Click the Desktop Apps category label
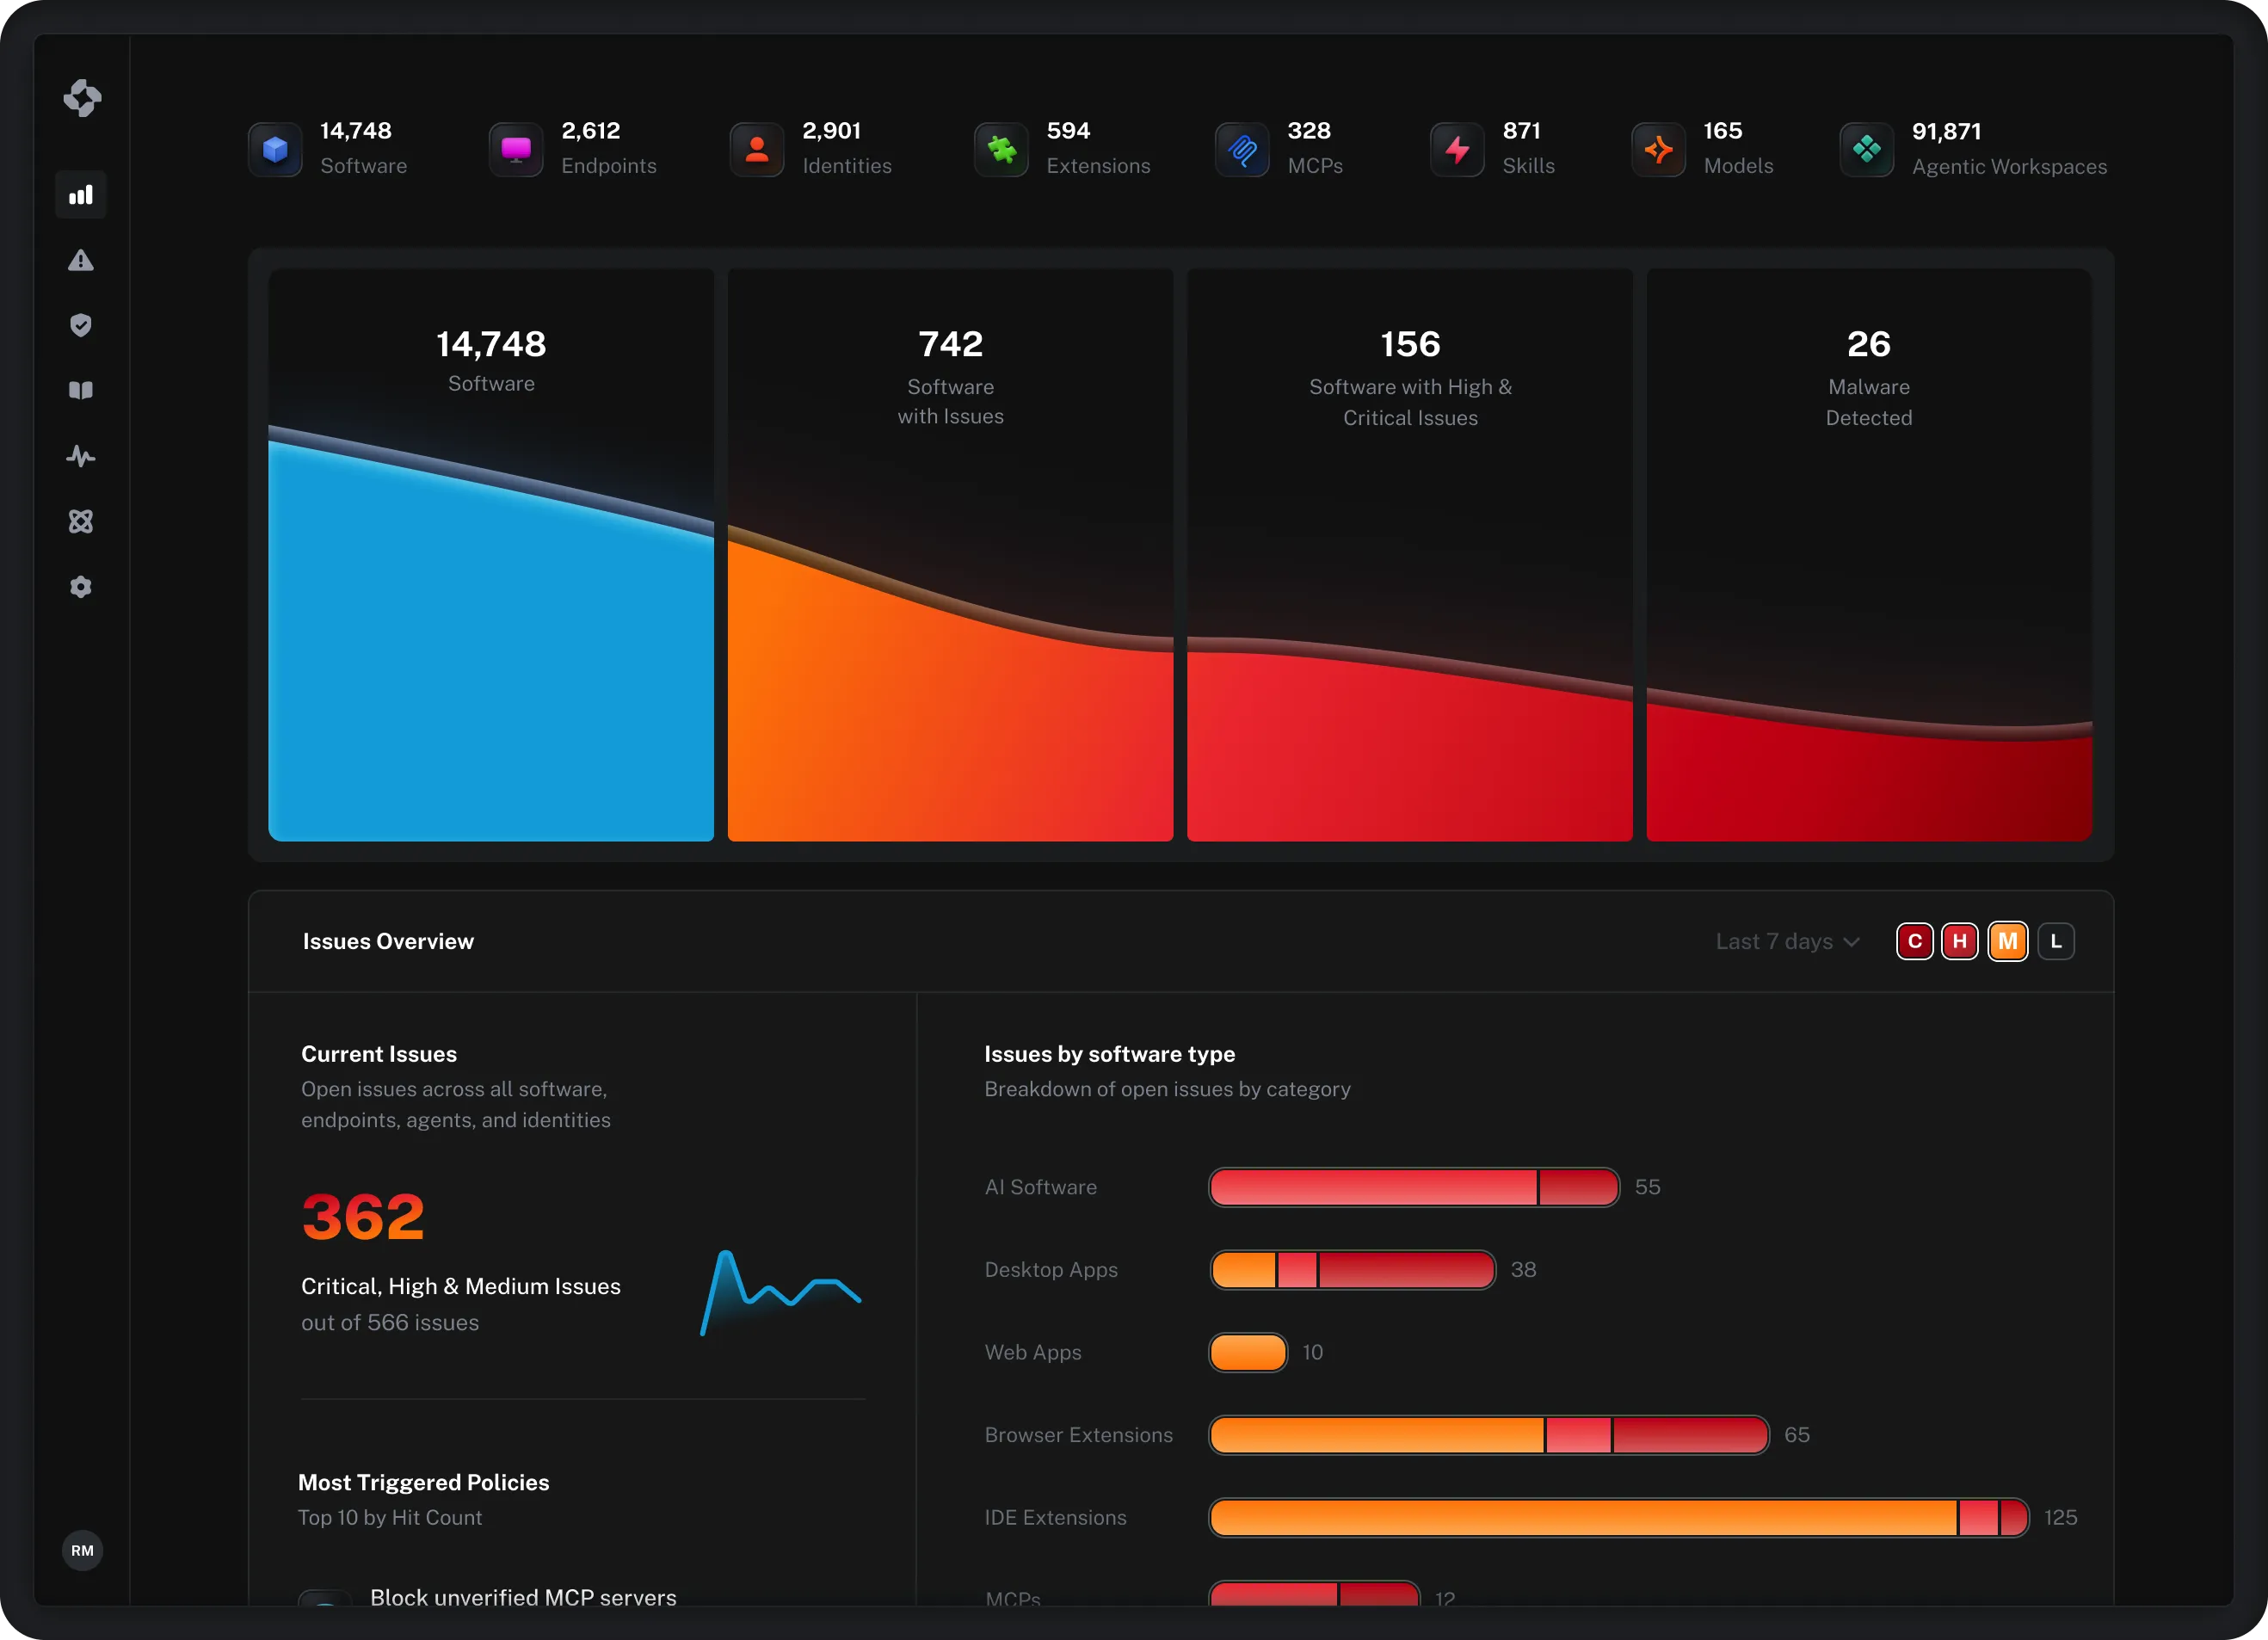The height and width of the screenshot is (1640, 2268). pos(1051,1270)
